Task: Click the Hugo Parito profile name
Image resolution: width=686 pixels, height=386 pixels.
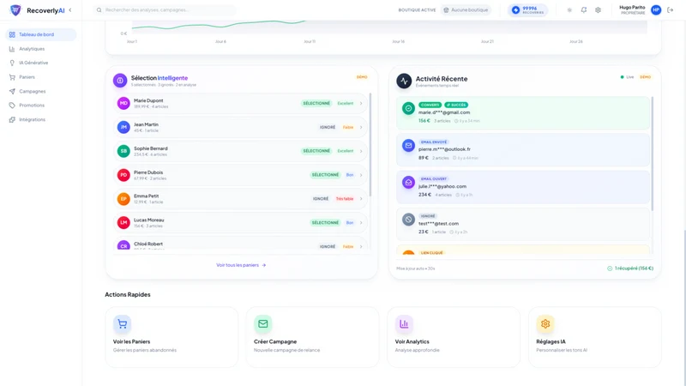Action: pos(632,8)
